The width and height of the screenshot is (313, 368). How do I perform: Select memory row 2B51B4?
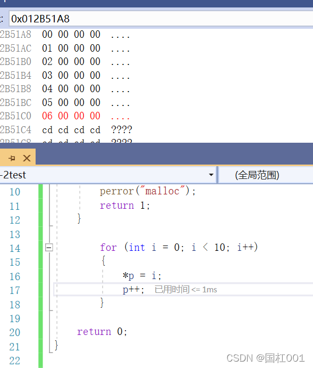[66, 76]
